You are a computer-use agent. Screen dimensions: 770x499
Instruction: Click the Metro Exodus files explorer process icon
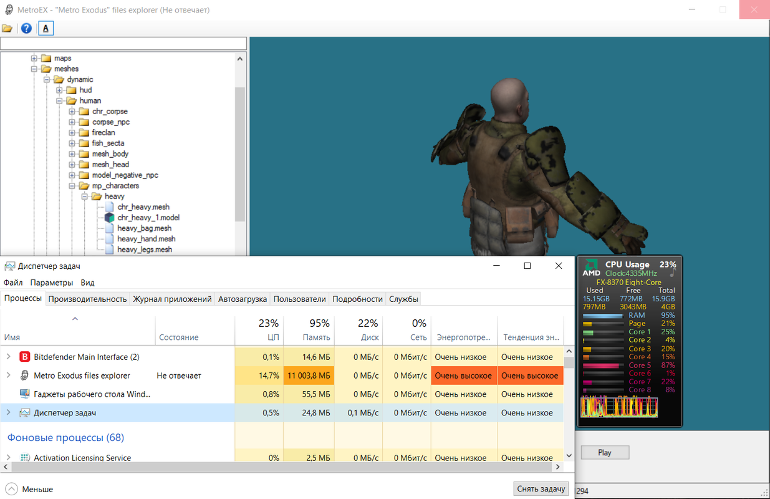pos(25,375)
